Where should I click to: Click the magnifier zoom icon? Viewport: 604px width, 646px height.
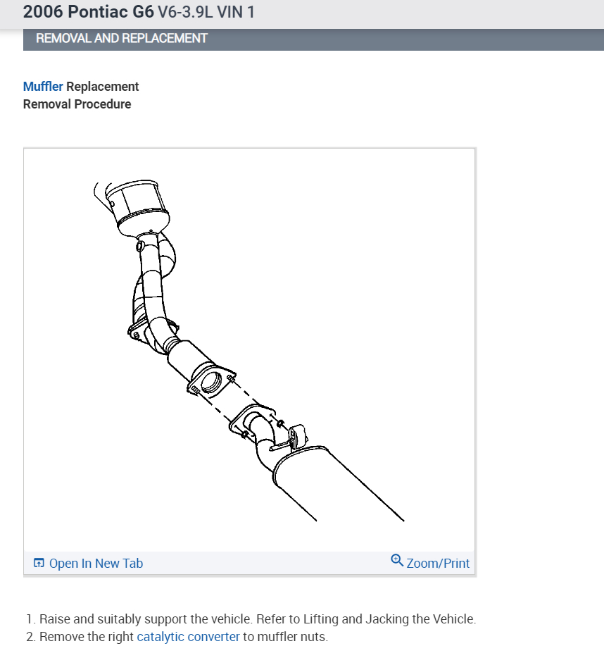coord(397,560)
